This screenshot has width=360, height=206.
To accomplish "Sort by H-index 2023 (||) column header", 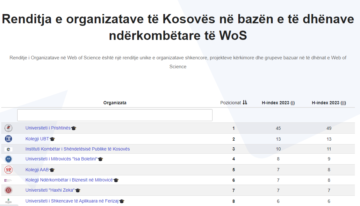I will click(x=329, y=103).
